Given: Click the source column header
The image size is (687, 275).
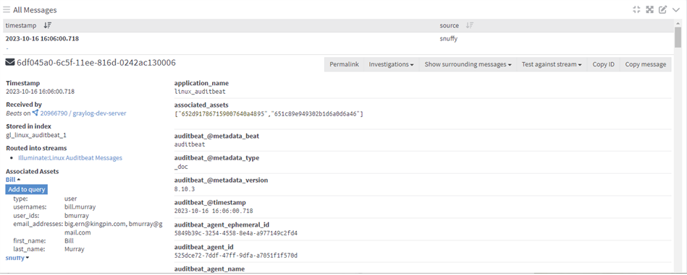Looking at the screenshot, I should pyautogui.click(x=450, y=26).
